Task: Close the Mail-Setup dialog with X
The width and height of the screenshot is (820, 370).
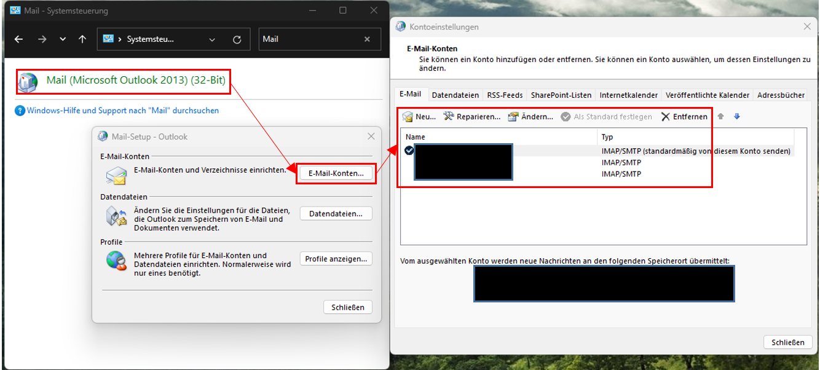Action: coord(371,136)
